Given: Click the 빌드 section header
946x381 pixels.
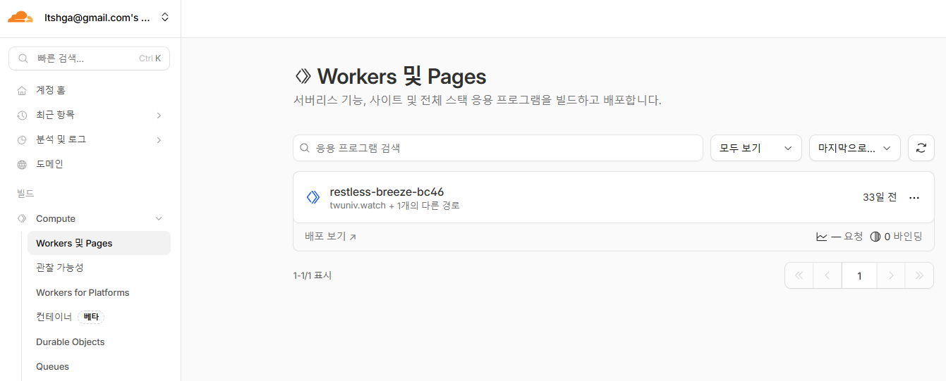Looking at the screenshot, I should pos(25,192).
